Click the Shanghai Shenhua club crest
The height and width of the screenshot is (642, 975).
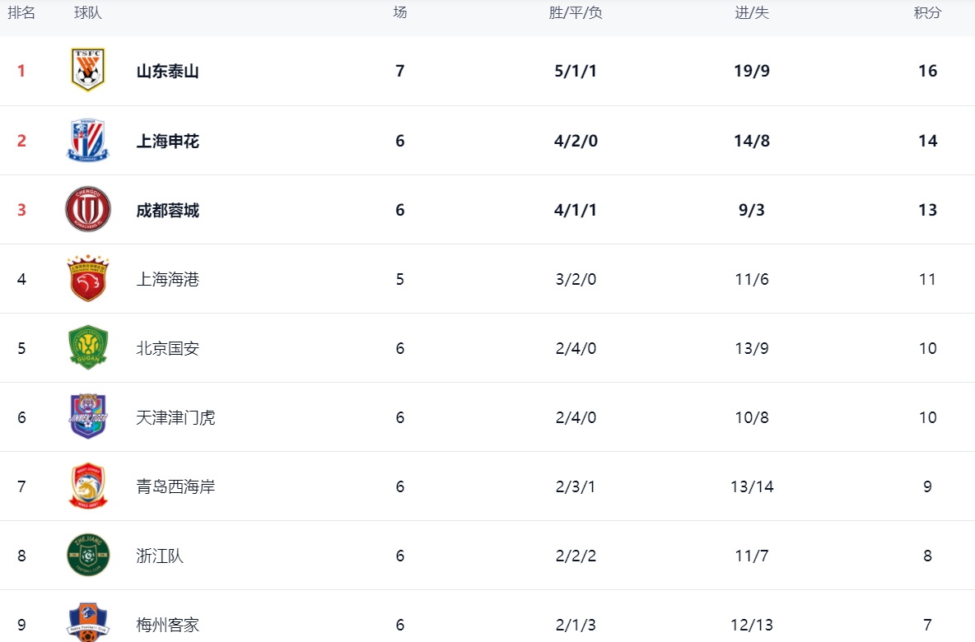[87, 140]
